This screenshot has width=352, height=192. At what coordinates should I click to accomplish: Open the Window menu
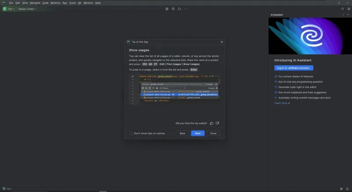88,3
